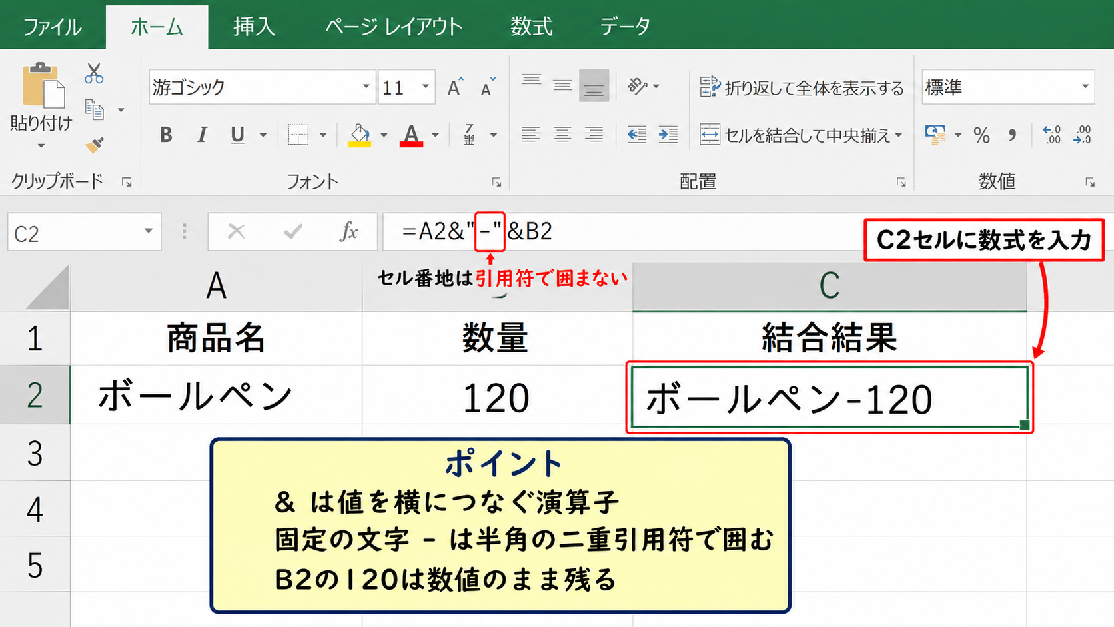Activate the Format Painter brush
This screenshot has width=1114, height=627.
[x=95, y=145]
